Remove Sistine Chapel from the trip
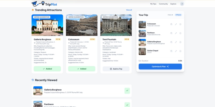The image size is (215, 107). pyautogui.click(x=180, y=51)
